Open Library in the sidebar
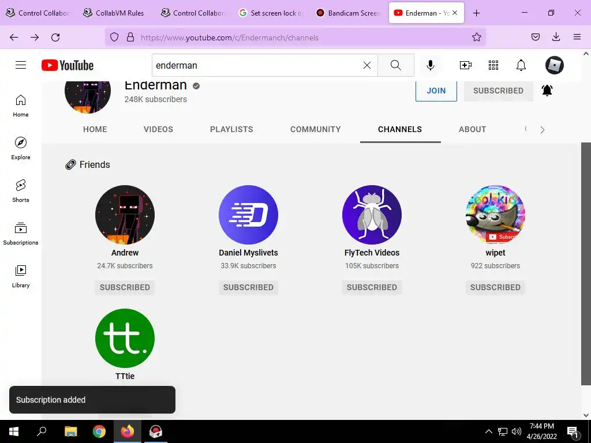The image size is (591, 443). tap(21, 276)
